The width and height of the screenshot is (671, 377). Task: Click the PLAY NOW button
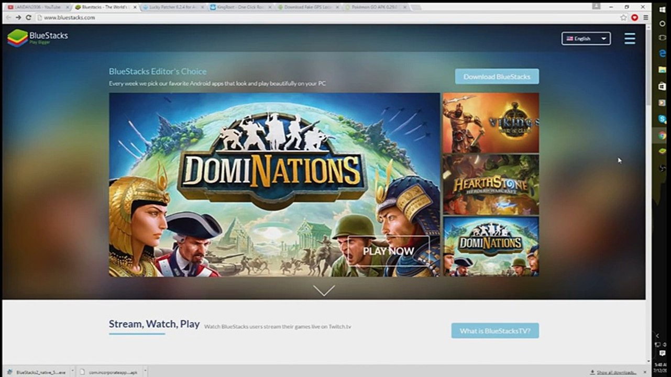pyautogui.click(x=388, y=251)
